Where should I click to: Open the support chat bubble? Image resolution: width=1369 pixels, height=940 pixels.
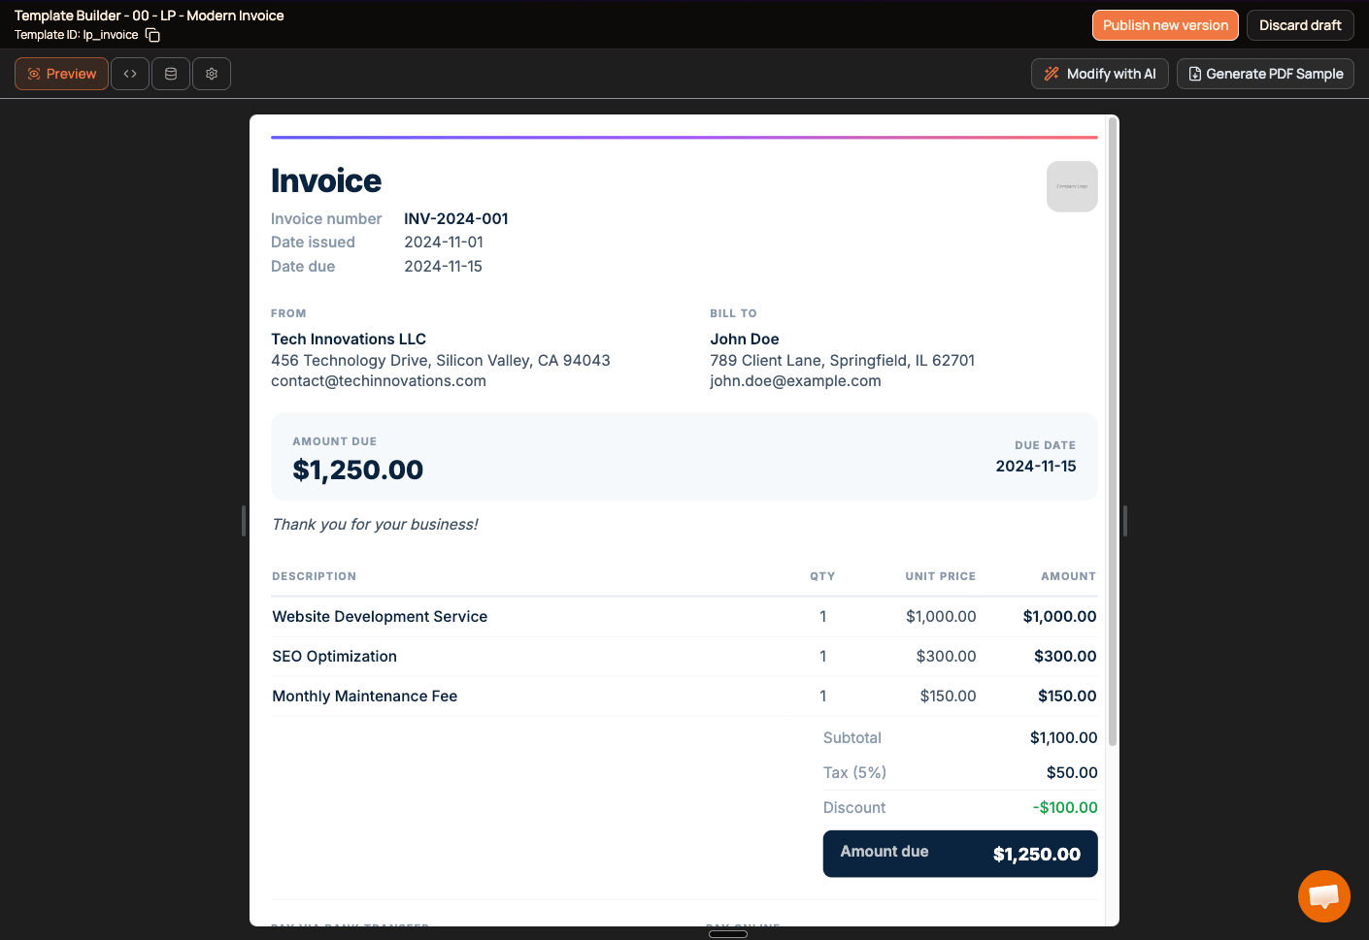(x=1323, y=895)
